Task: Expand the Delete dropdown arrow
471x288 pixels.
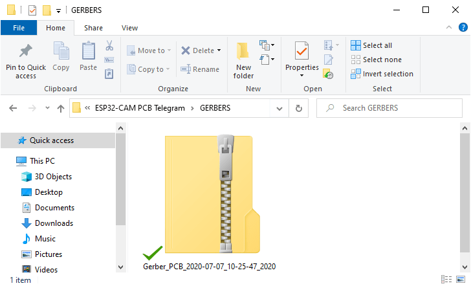Action: coord(219,50)
